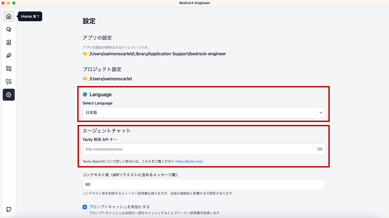Open the layout panels sidebar icon
This screenshot has height=218, width=389.
point(9,81)
